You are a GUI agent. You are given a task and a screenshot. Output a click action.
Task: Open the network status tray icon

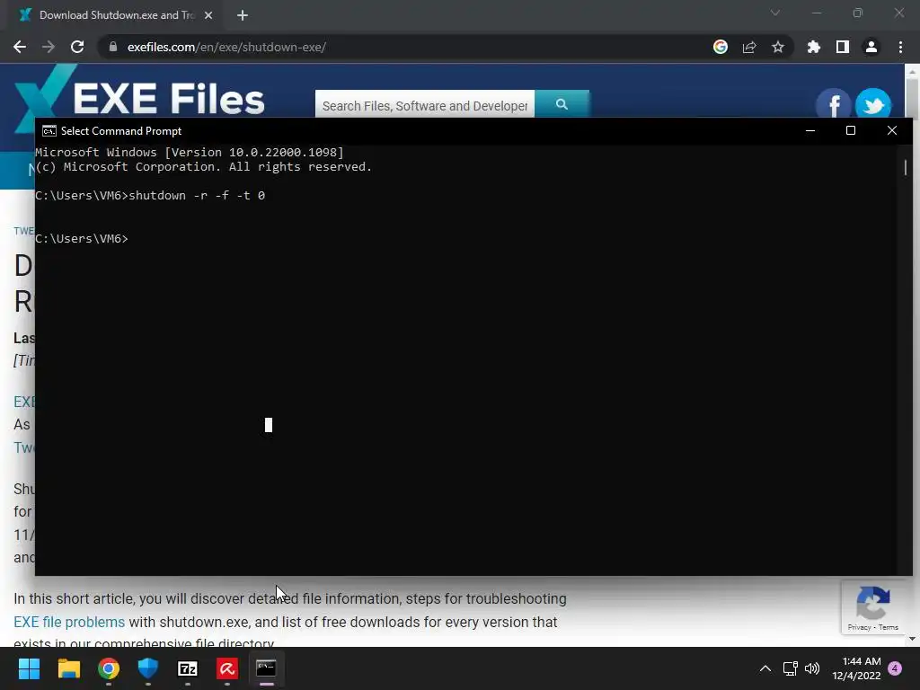point(791,668)
